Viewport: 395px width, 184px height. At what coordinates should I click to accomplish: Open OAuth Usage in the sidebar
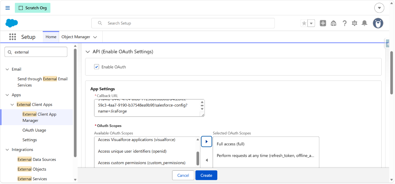pyautogui.click(x=34, y=130)
